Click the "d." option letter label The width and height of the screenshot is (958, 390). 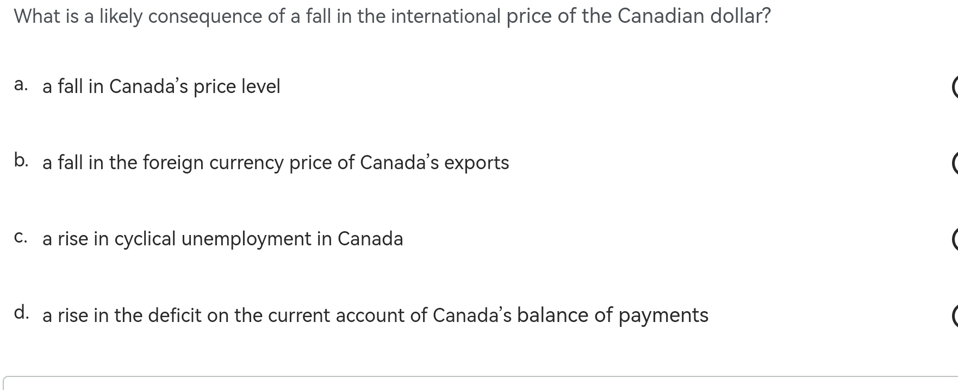tap(21, 313)
